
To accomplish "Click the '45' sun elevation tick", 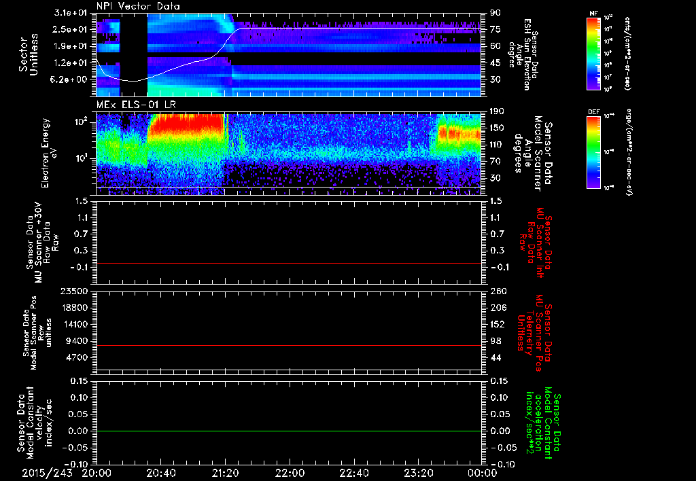I will coord(495,63).
